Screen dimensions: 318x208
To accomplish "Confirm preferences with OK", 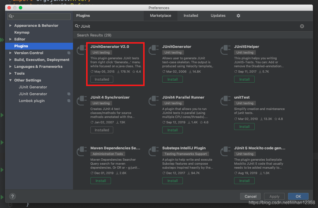I will click(298, 196).
